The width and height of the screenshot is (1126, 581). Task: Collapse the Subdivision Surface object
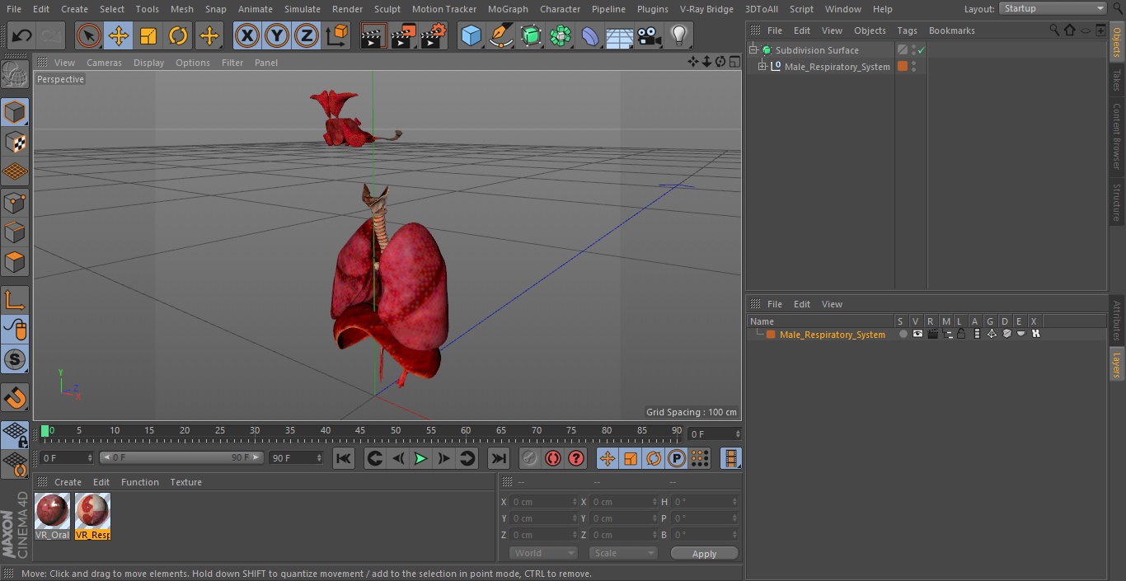[x=753, y=50]
